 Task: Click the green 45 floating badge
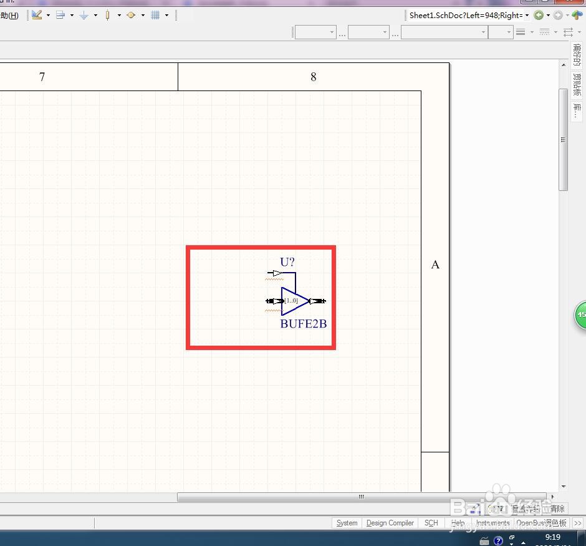[x=580, y=314]
